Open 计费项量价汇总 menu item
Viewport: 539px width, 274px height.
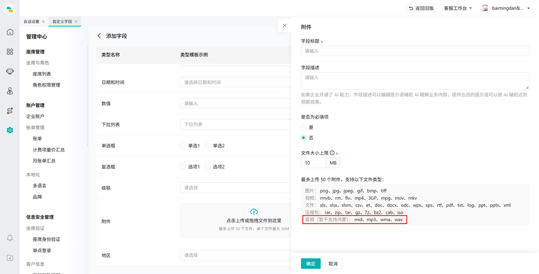[x=49, y=149]
